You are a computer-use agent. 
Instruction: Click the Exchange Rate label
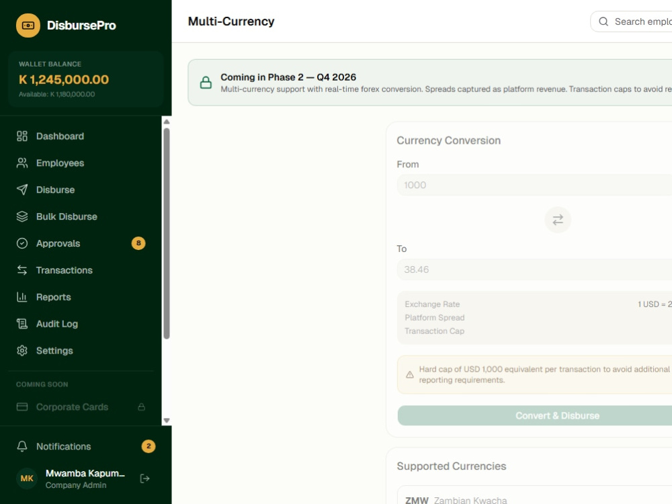[432, 304]
